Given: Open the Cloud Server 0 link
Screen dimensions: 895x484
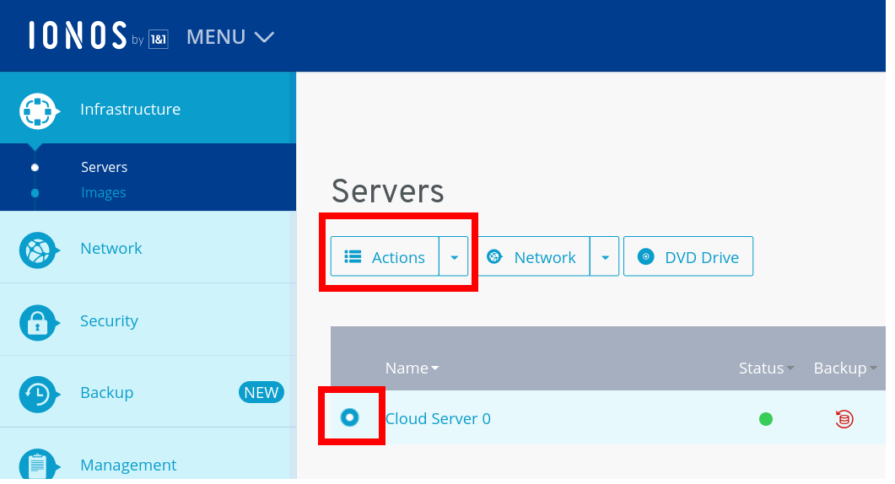Looking at the screenshot, I should (438, 419).
